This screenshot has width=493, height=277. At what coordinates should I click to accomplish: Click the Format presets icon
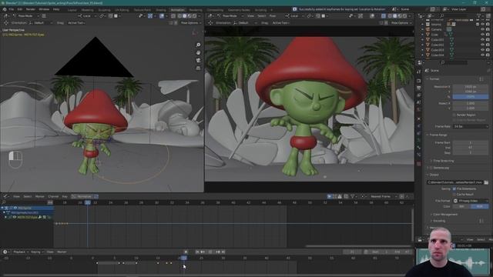point(481,79)
